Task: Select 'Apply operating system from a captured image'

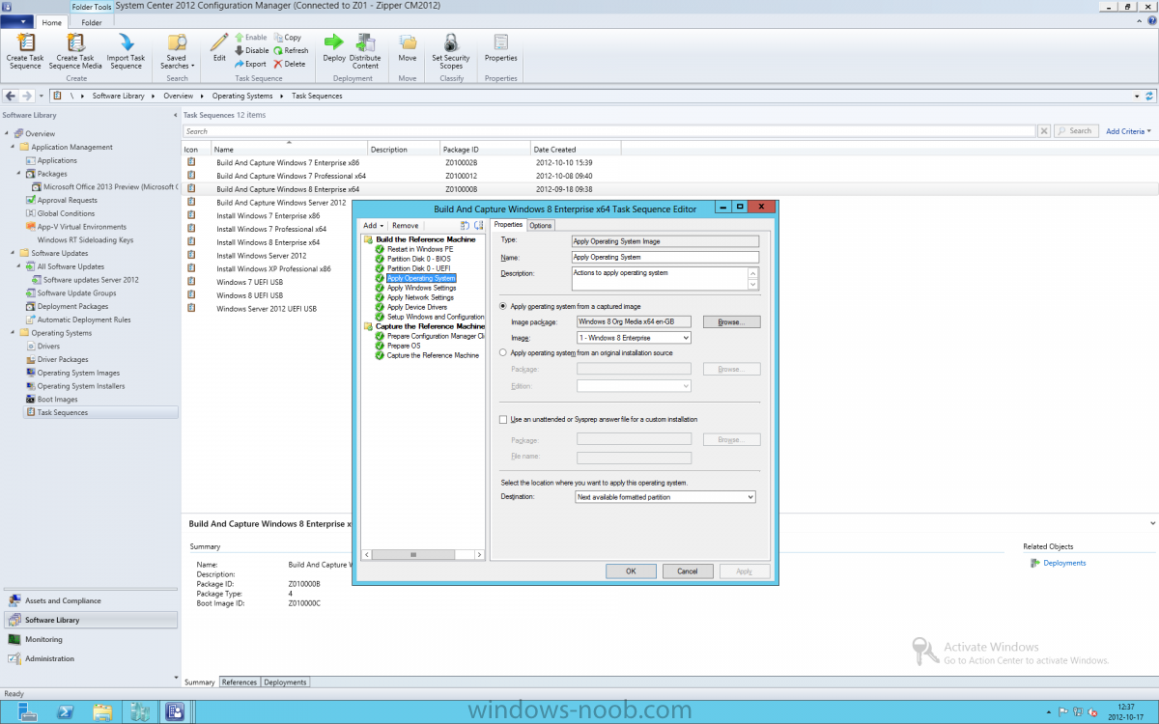Action: [x=503, y=306]
